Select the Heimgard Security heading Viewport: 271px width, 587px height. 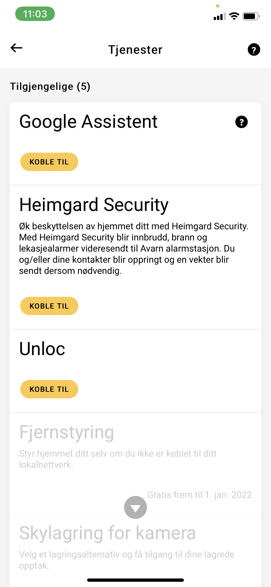tap(94, 205)
